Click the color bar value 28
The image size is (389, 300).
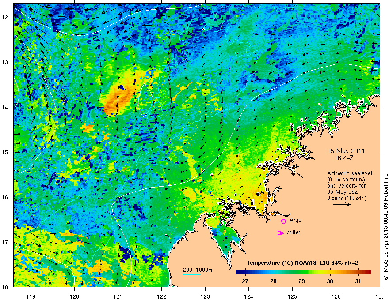click(x=273, y=281)
